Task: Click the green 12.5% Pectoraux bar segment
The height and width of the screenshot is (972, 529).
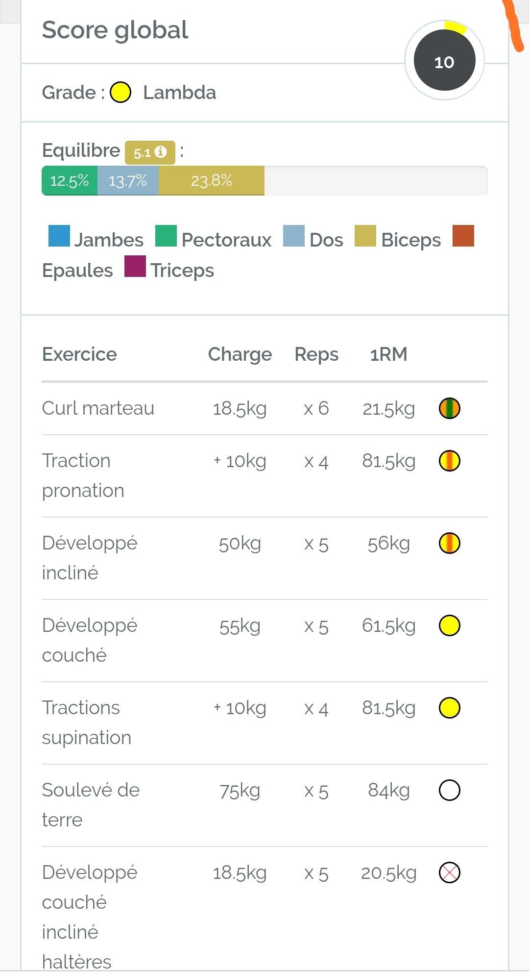Action: click(x=70, y=181)
